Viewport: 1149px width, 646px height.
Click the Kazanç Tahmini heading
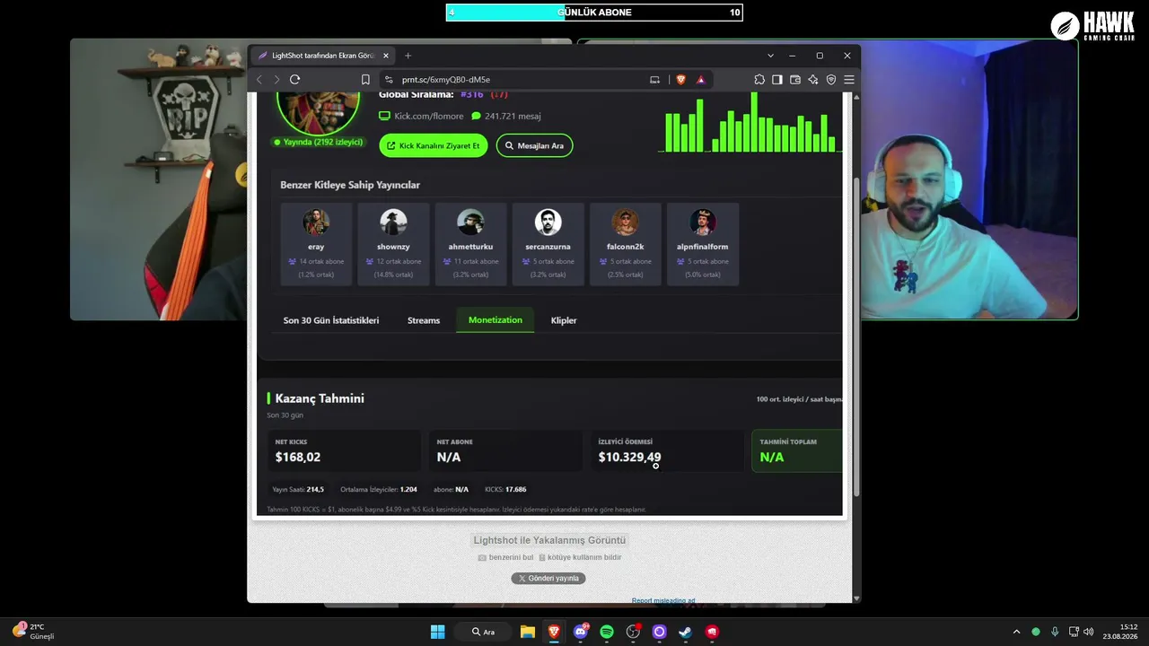click(320, 398)
